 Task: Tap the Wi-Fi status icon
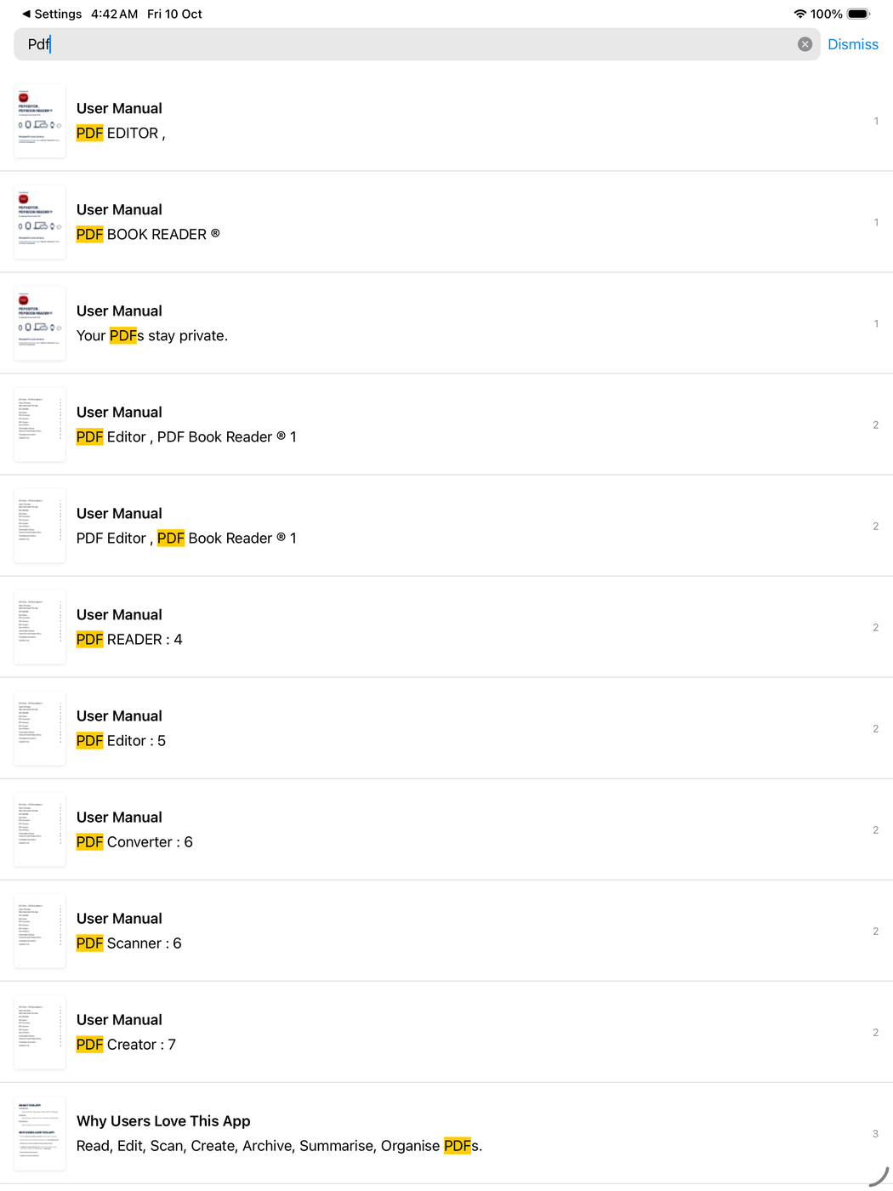(x=799, y=14)
